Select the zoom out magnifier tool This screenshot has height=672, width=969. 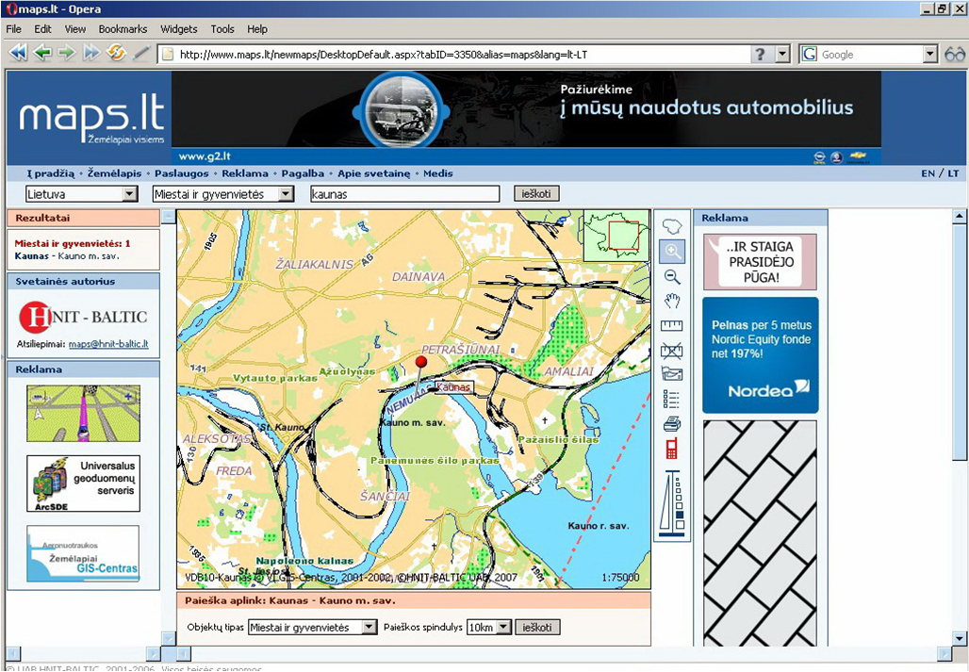[x=672, y=277]
